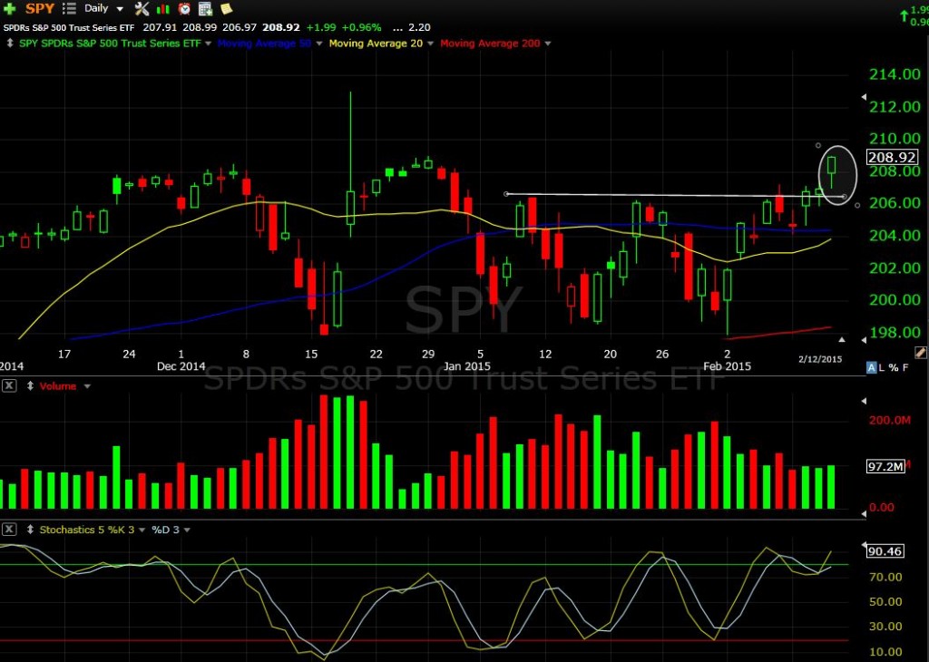Click the 200.00 price axis label
929x662 pixels.
pyautogui.click(x=895, y=300)
